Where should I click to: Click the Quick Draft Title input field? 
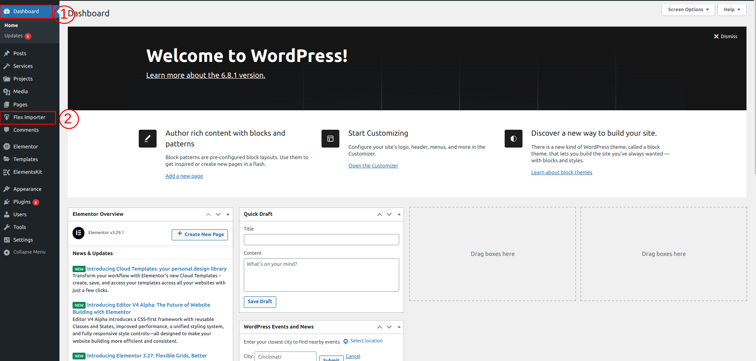pos(321,240)
